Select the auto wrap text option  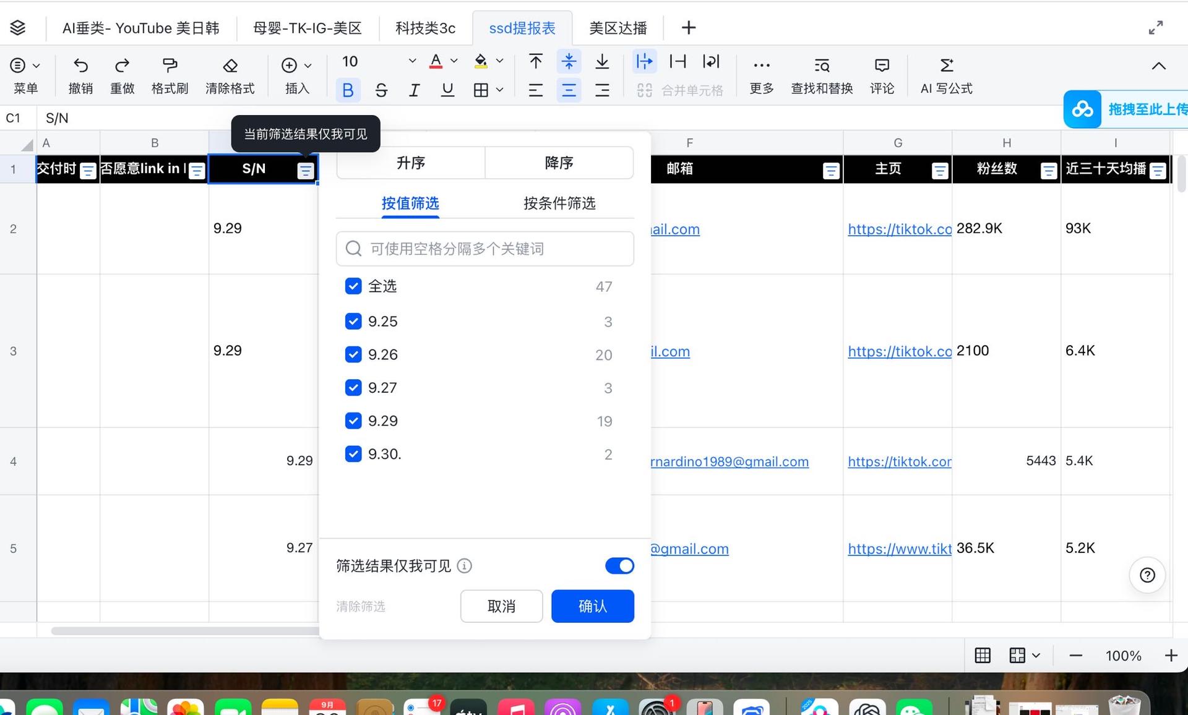[711, 61]
